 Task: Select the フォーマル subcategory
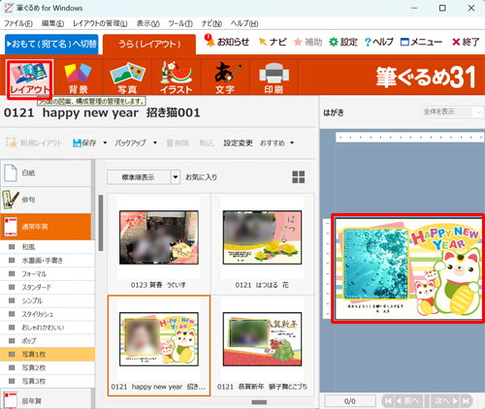48,274
